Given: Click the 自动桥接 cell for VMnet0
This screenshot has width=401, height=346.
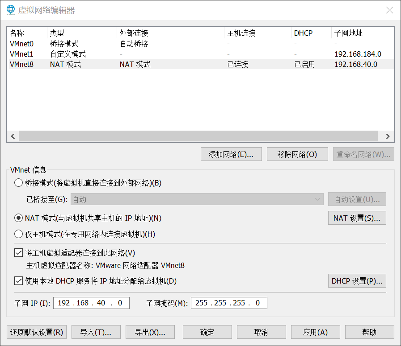Looking at the screenshot, I should coord(134,44).
